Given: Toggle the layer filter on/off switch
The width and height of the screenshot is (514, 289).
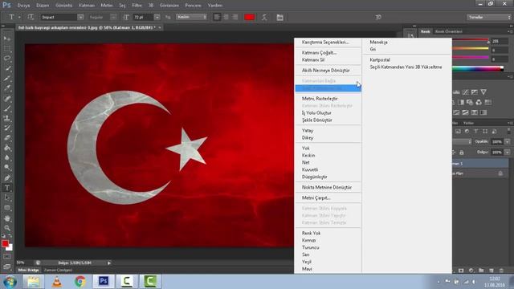Looking at the screenshot, I should [508, 132].
